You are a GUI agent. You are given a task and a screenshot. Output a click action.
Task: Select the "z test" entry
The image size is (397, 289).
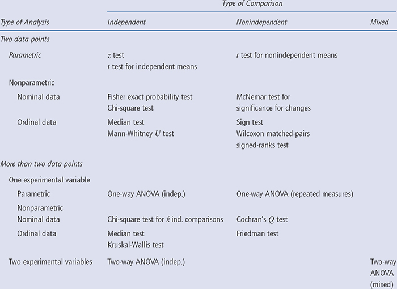click(116, 55)
